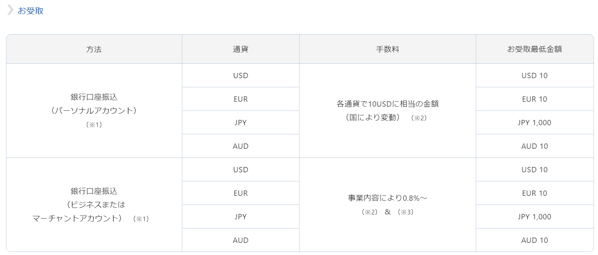598x255 pixels.
Task: Click the ※3 note in business fee cell
Action: point(405,212)
